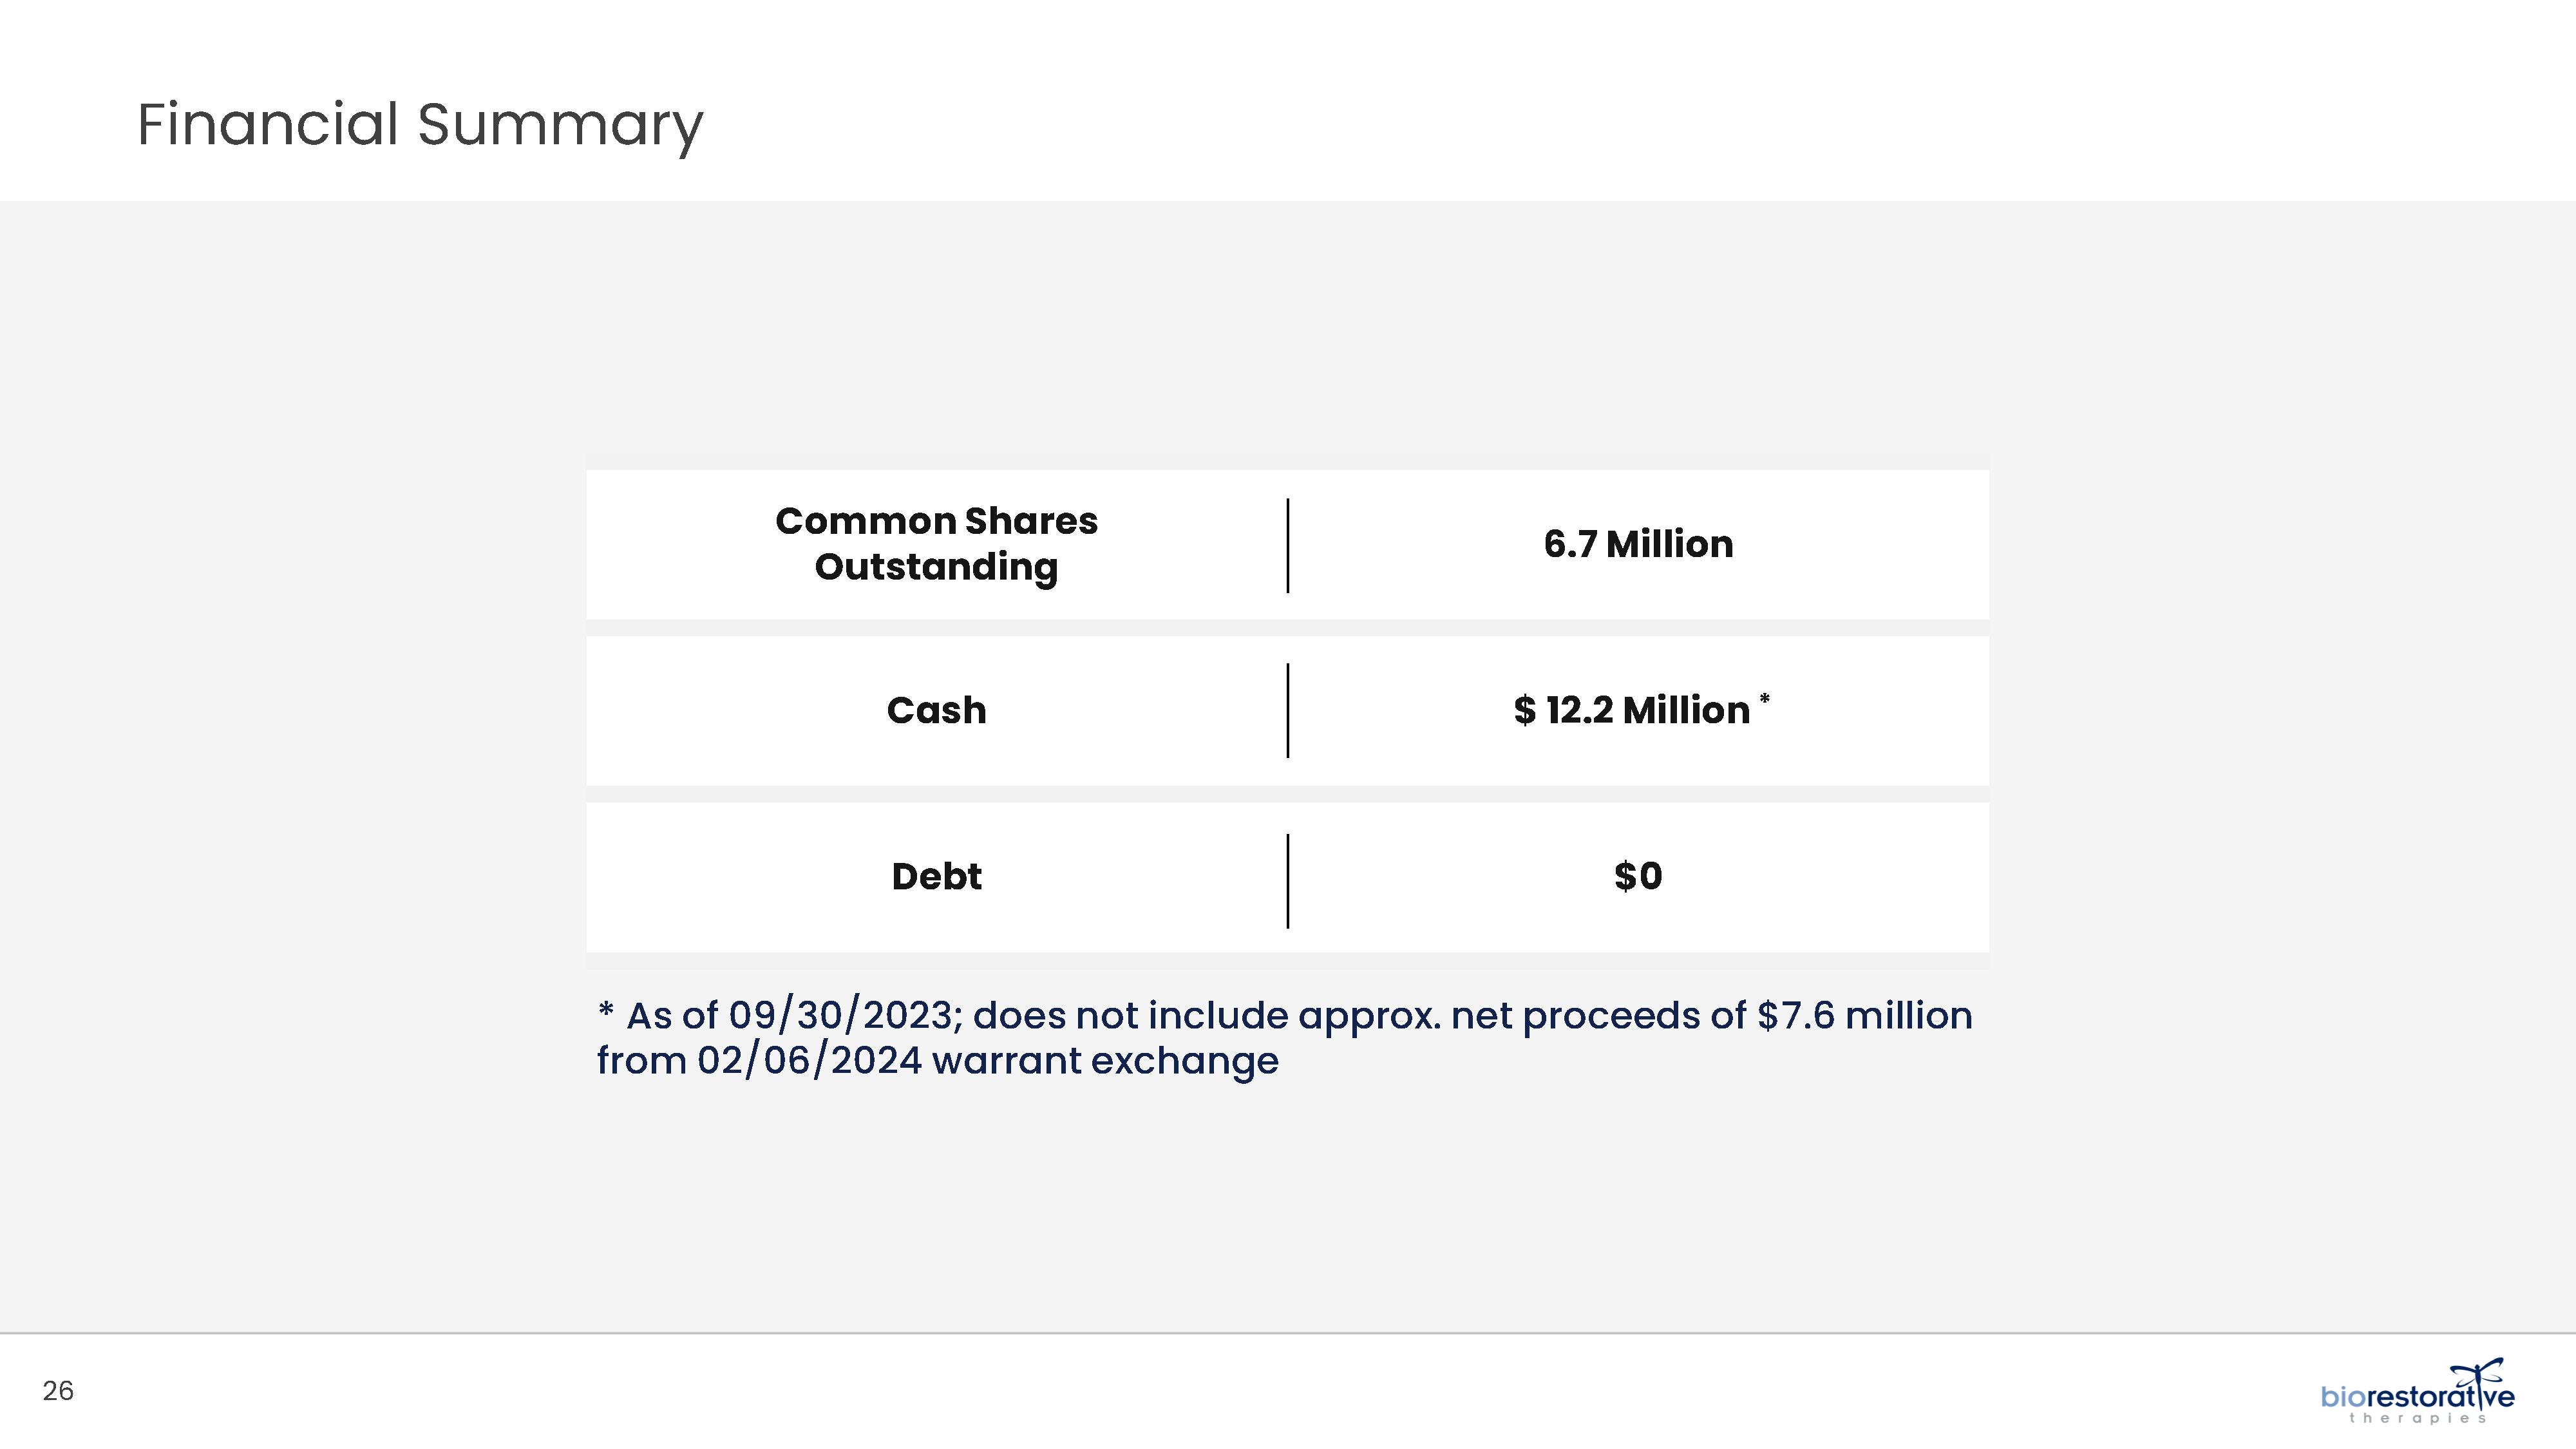Viewport: 2576px width, 1449px height.
Task: Click the 09/30/2023 date in footnote
Action: tap(844, 1016)
